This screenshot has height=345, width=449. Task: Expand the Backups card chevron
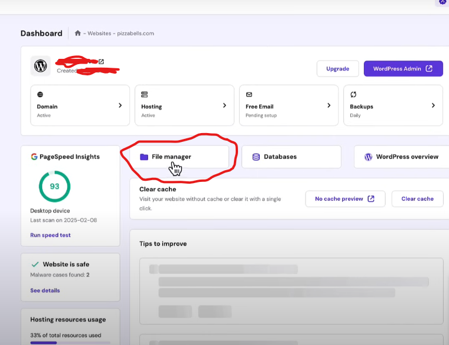433,105
